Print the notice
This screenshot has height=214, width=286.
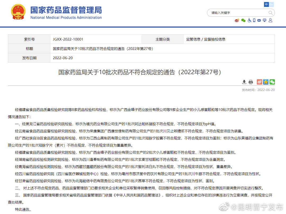point(251,82)
